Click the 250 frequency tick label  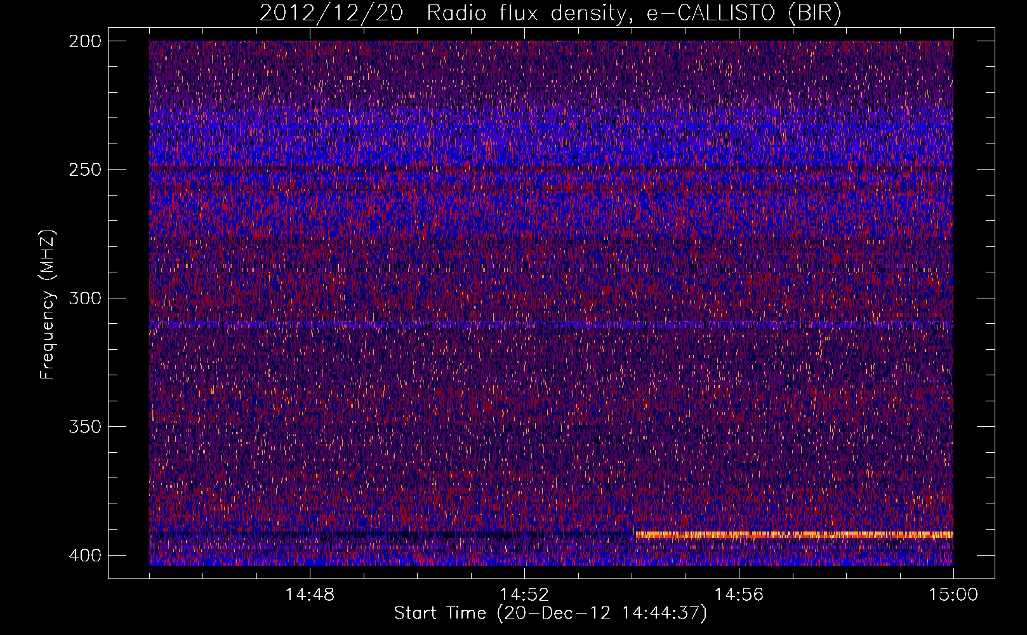coord(84,170)
